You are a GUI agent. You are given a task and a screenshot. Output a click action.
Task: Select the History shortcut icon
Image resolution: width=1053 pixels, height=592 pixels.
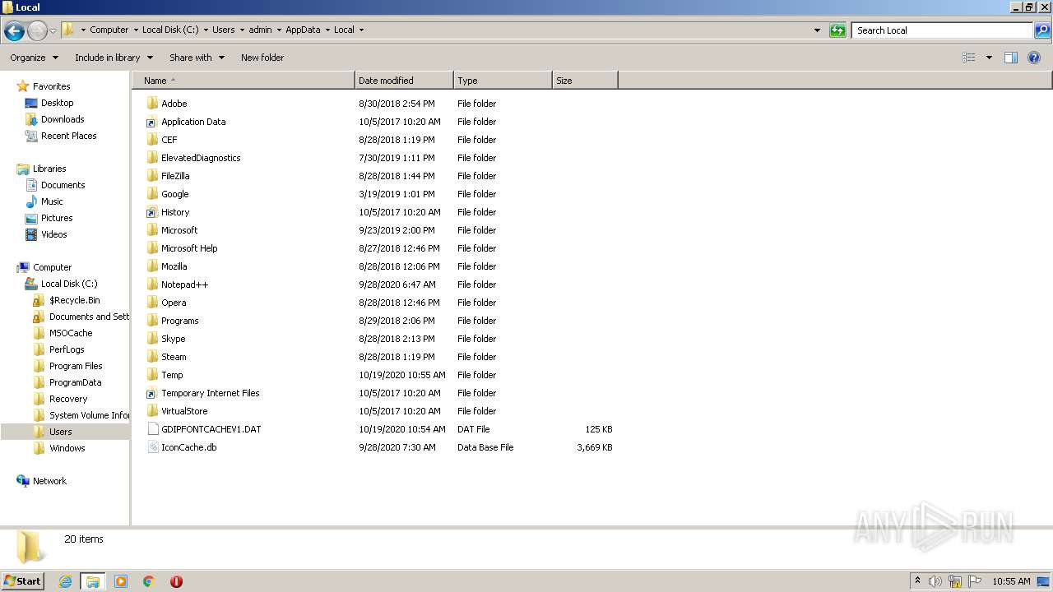click(152, 212)
